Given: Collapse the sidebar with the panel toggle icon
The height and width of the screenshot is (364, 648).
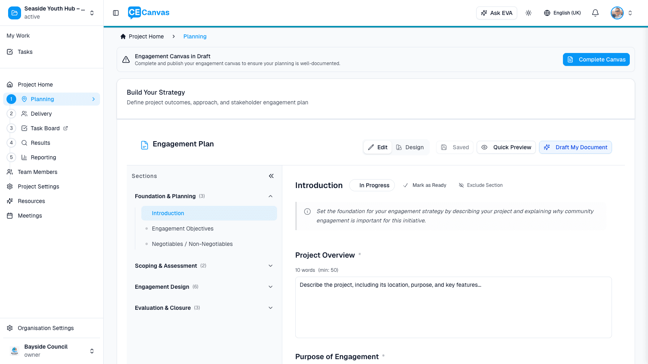Looking at the screenshot, I should [115, 13].
